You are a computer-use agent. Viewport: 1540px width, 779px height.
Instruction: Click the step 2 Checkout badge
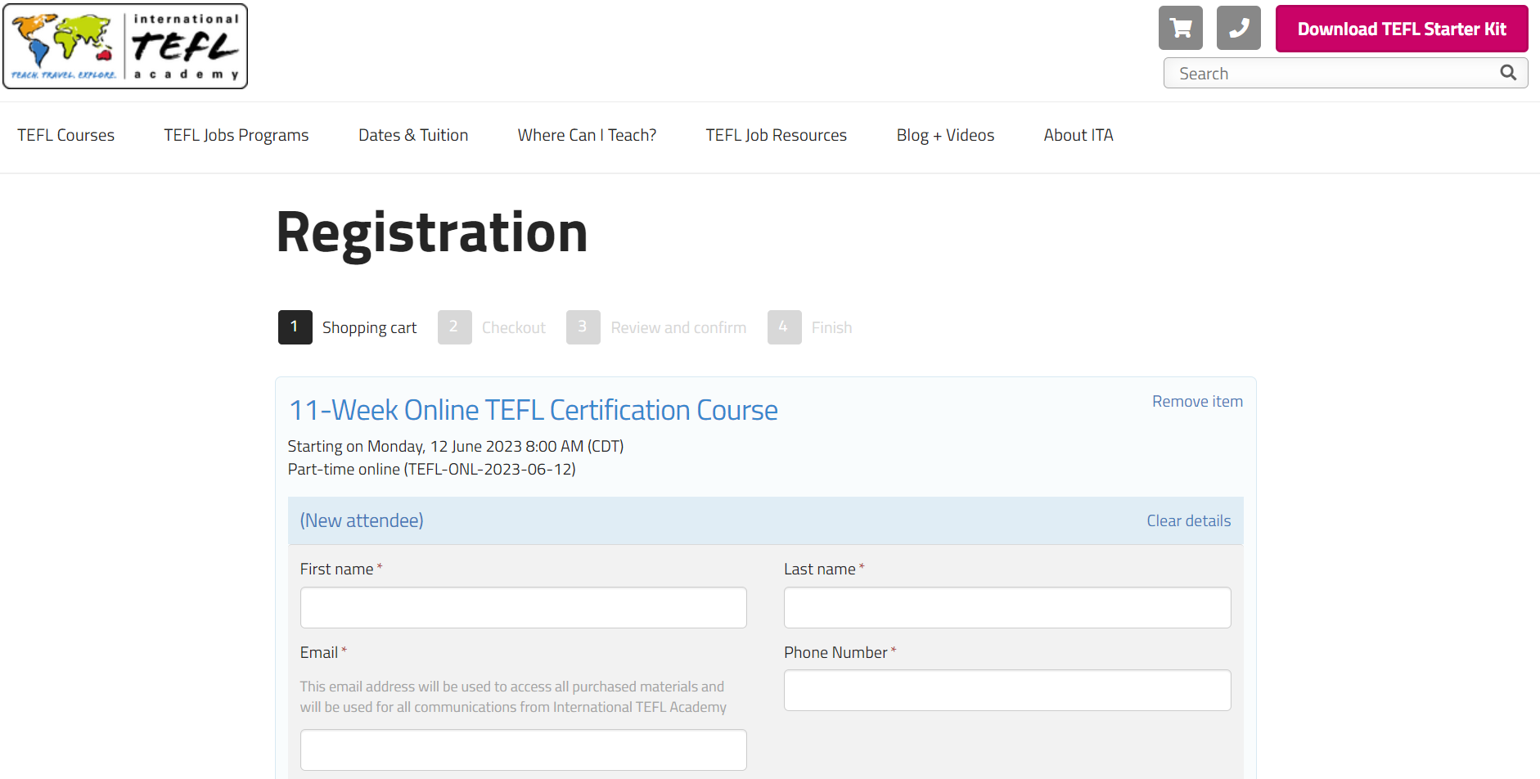tap(454, 327)
